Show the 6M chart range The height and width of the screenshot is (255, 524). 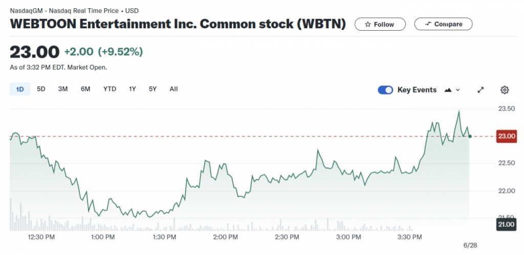[85, 89]
